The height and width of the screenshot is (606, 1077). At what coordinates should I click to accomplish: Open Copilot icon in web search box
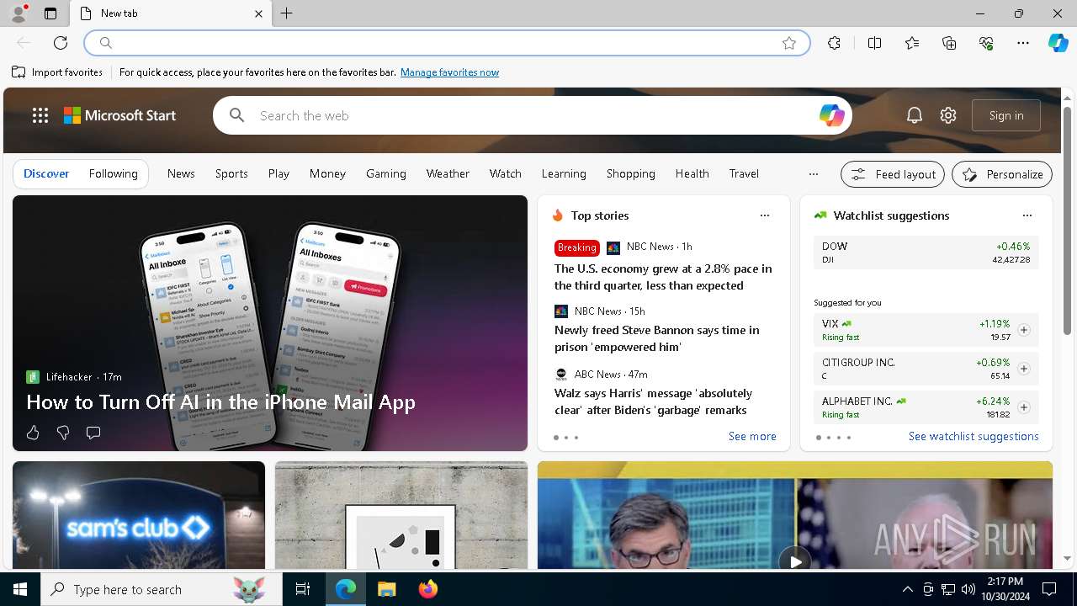coord(831,115)
